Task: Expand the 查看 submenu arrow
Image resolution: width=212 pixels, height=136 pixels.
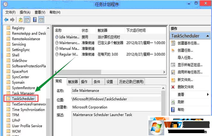Action: tap(208, 94)
